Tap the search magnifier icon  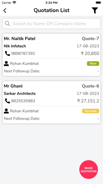coord(7,24)
